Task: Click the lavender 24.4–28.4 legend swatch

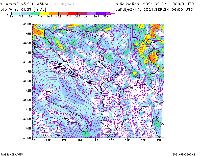Action: click(91, 13)
